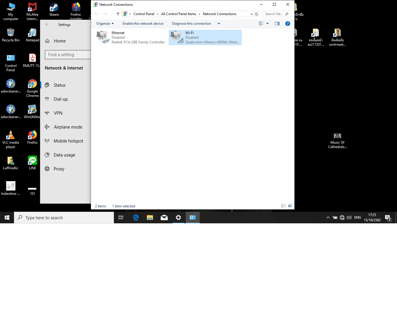The image size is (397, 310).
Task: Open the Windows Start menu
Action: 7,218
